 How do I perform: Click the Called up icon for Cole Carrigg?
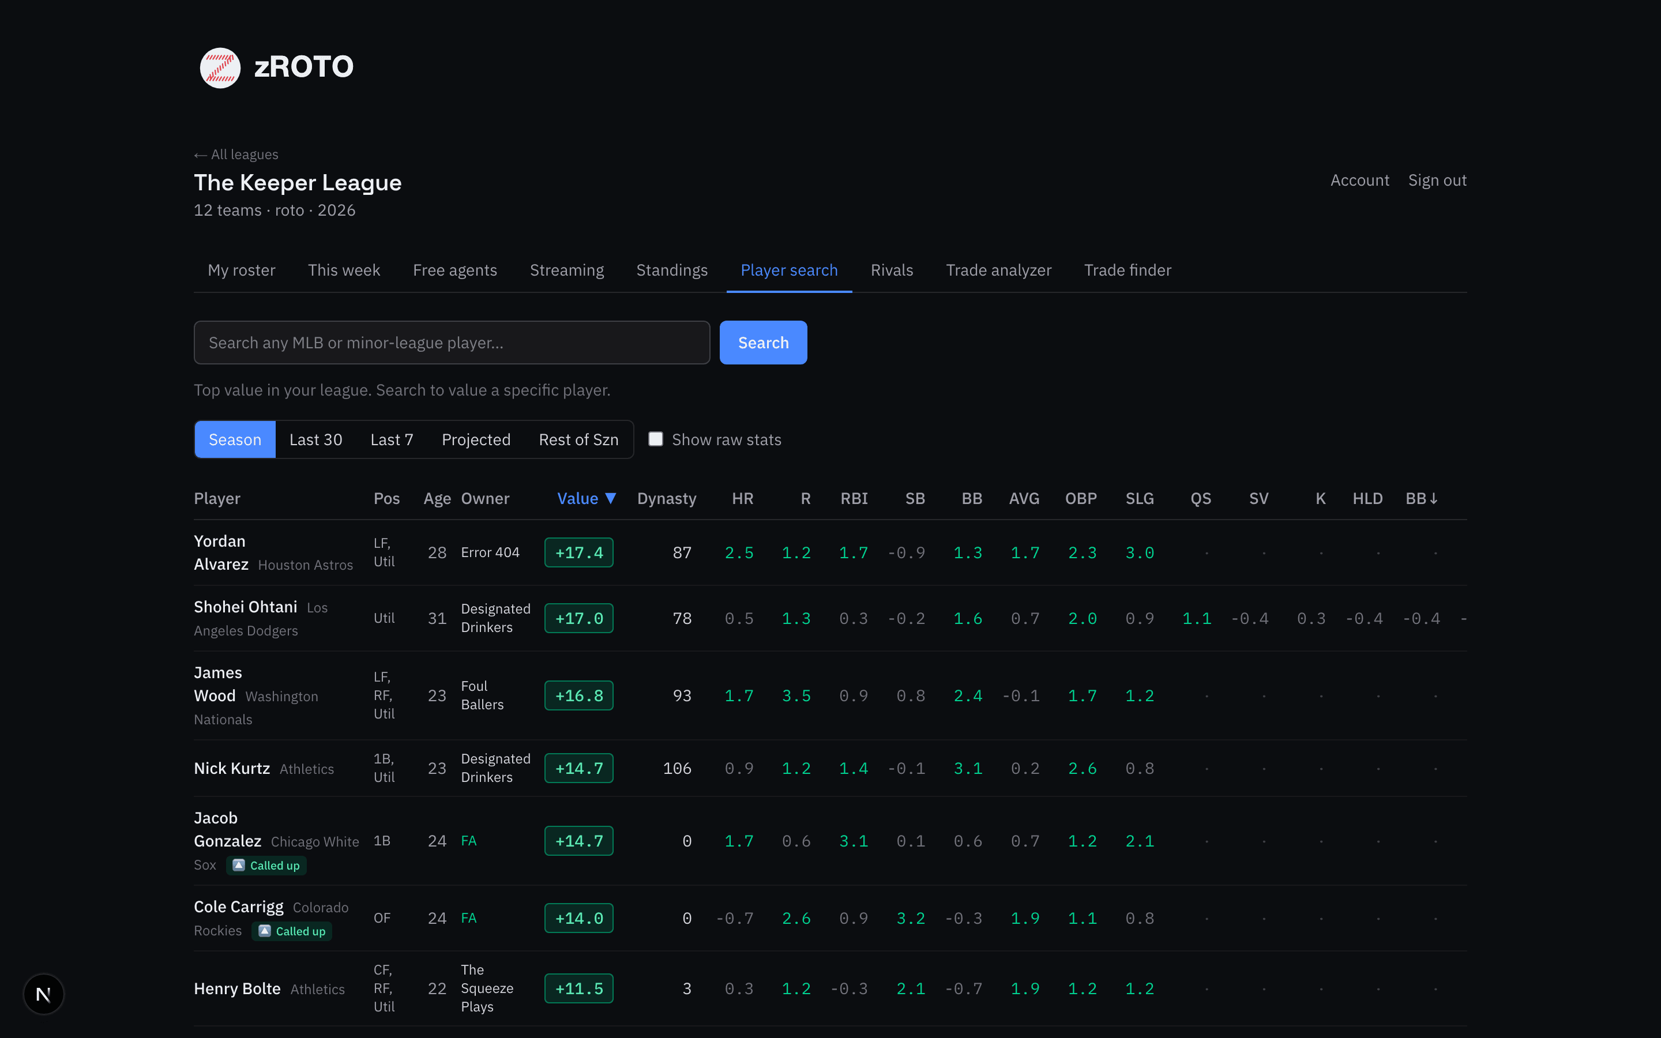[x=265, y=931]
